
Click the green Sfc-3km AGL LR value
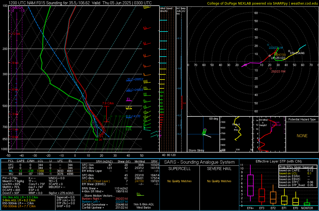(20, 197)
